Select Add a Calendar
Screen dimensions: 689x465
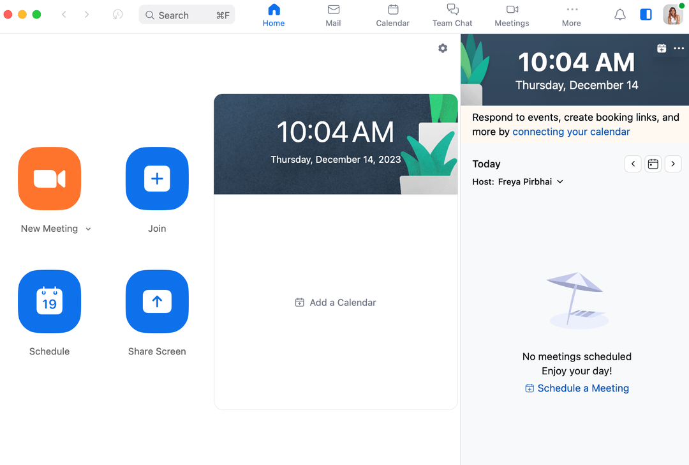coord(336,302)
